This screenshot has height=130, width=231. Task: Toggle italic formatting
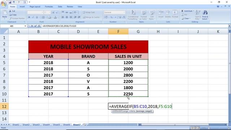33,17
